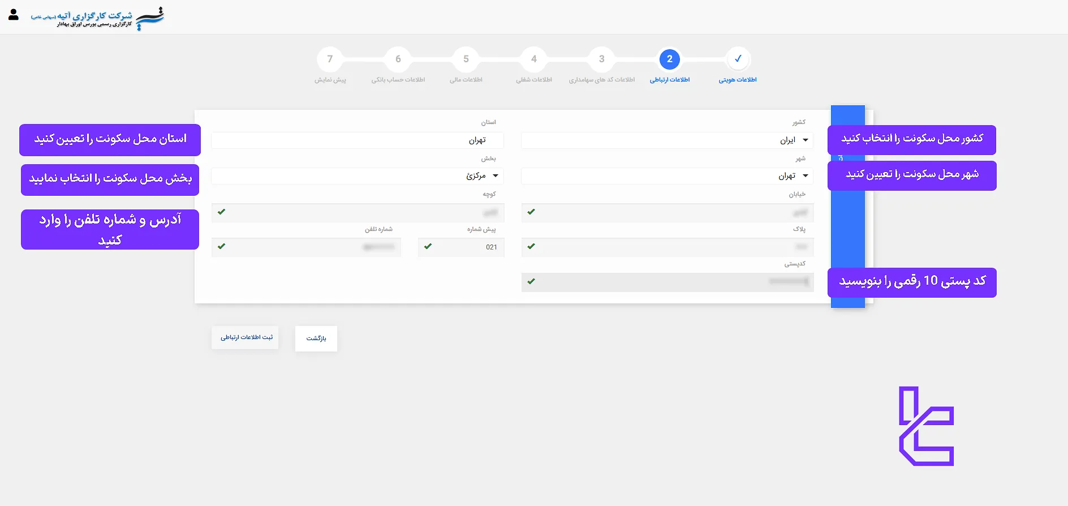Click the caret arrow in کشور dropdown
The width and height of the screenshot is (1068, 506).
tap(806, 140)
